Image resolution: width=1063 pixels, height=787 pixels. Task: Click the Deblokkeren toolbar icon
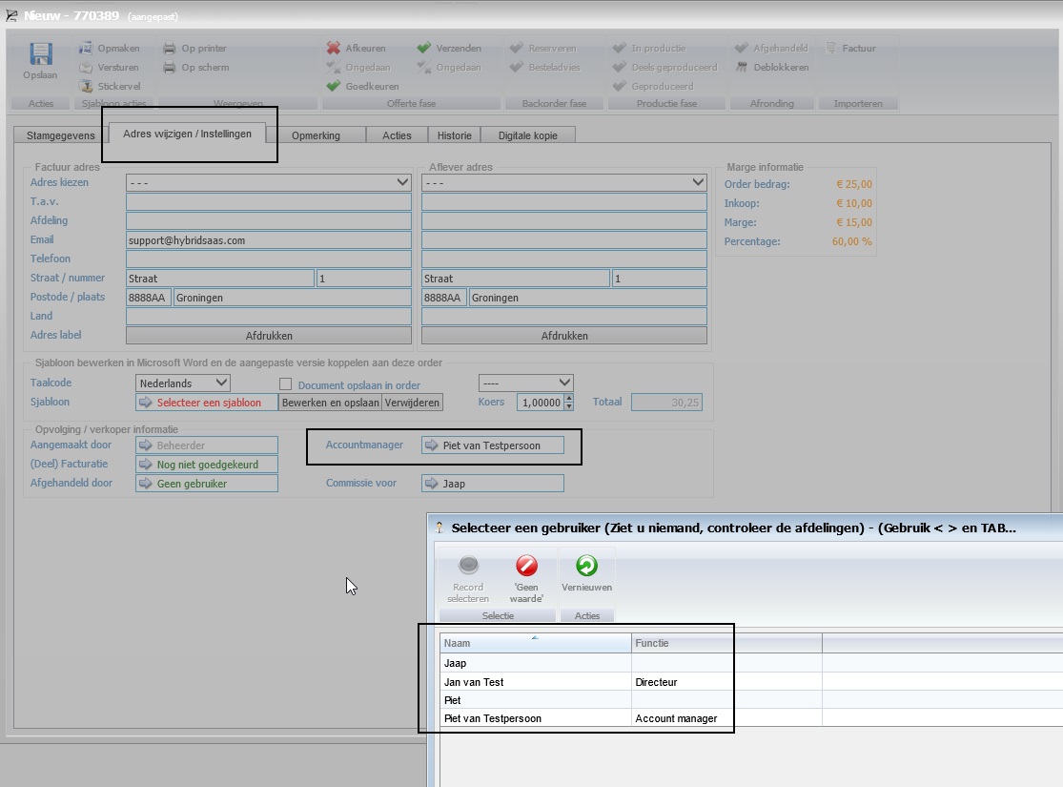[x=742, y=67]
